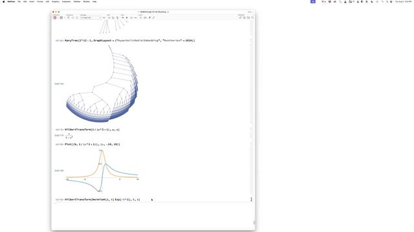Click the HilbertTransform HermiteH input cell
Image resolution: width=414 pixels, height=232 pixels.
[x=102, y=200]
